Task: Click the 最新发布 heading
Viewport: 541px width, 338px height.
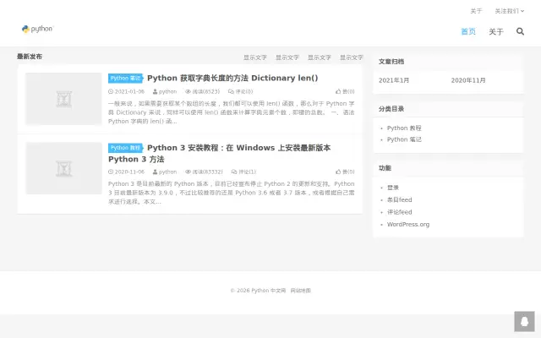Action: (x=30, y=57)
